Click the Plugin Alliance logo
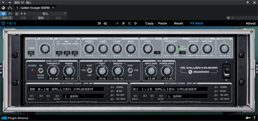Viewport: 258px width, 121px height. coord(15,118)
